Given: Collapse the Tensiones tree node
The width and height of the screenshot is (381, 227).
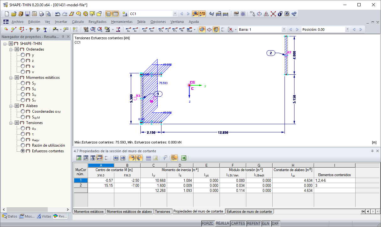Looking at the screenshot, I should tap(11, 123).
